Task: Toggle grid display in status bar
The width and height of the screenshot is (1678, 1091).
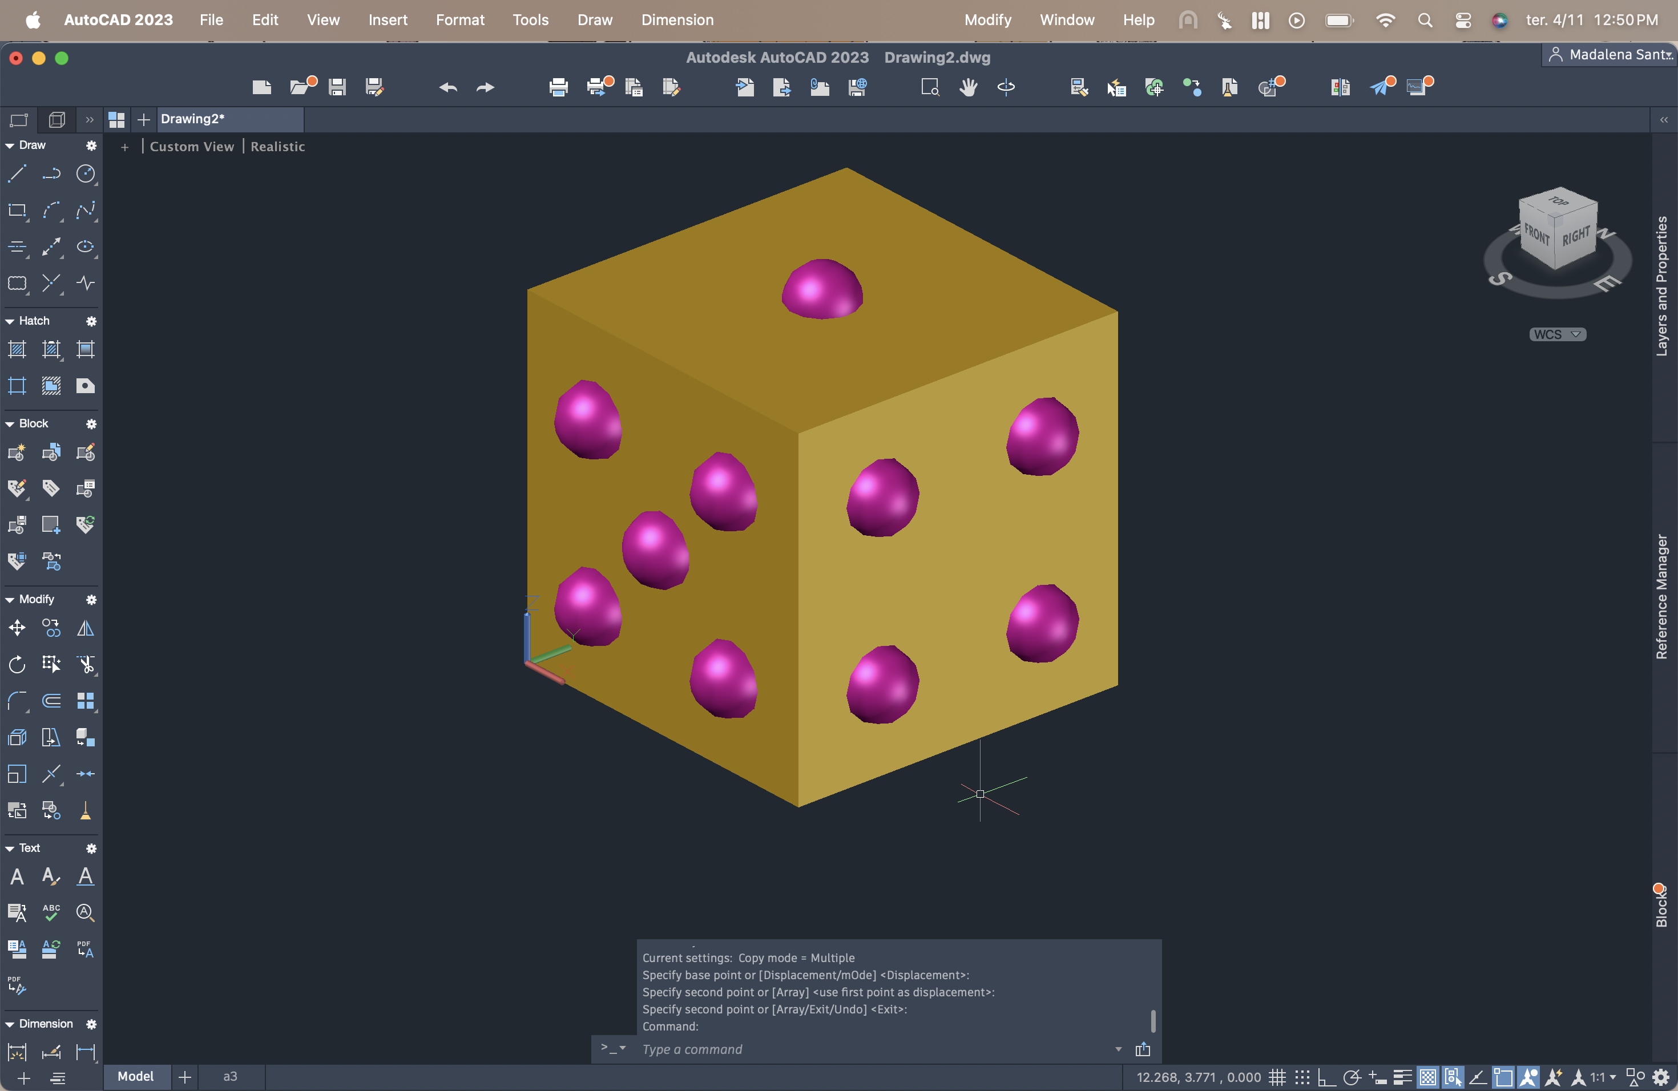Action: [1277, 1077]
